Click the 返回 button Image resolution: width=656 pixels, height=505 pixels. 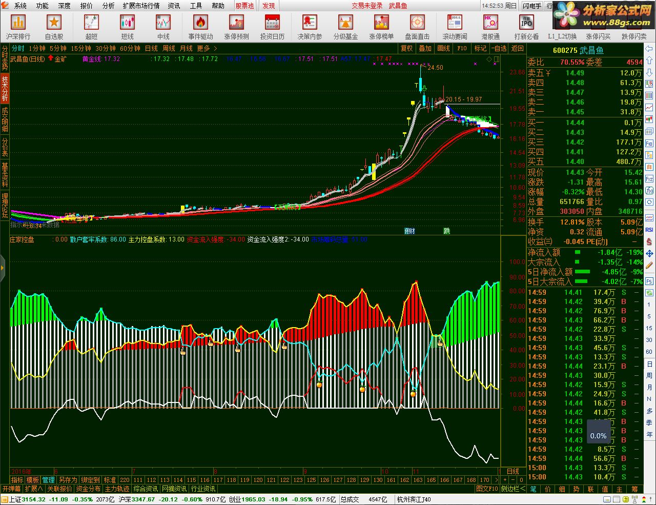(x=518, y=48)
